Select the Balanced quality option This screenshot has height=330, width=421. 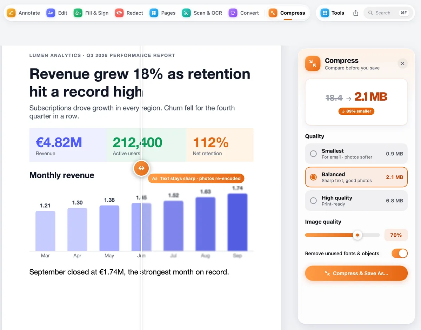pos(356,177)
